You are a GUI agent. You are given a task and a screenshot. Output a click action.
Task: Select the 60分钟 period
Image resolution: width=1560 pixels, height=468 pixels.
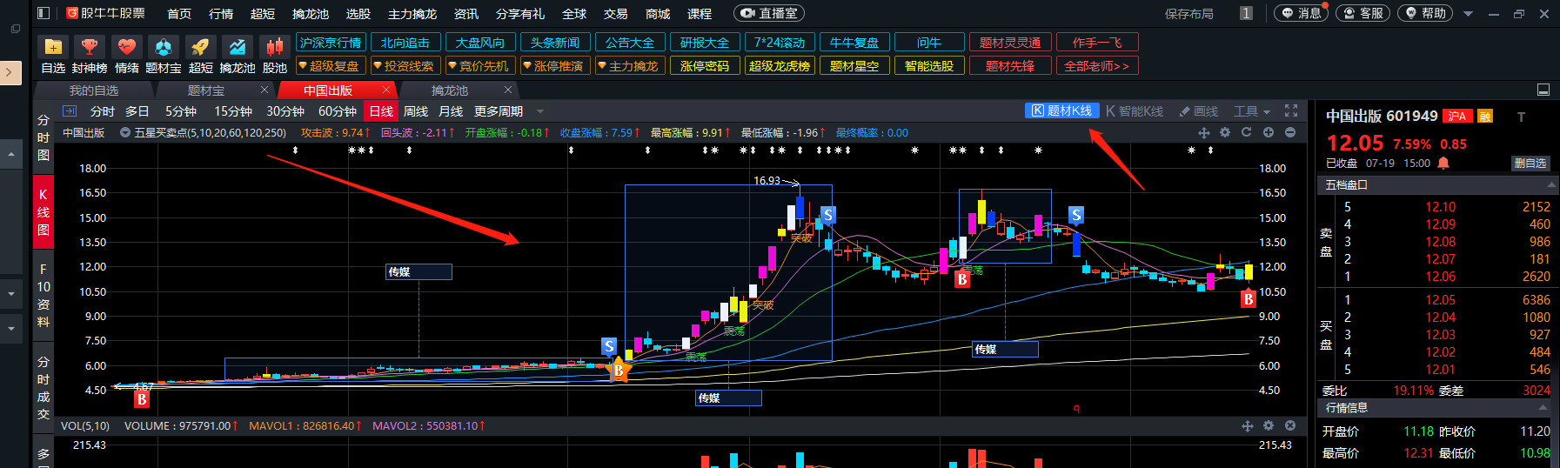pyautogui.click(x=338, y=110)
